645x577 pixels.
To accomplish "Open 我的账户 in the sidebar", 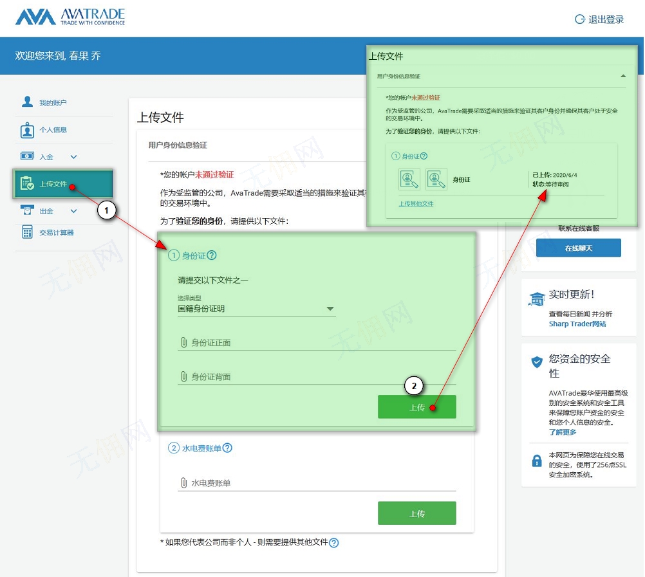I will coord(52,103).
